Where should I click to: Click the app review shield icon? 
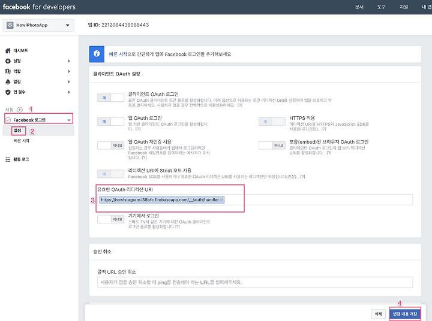coord(8,92)
